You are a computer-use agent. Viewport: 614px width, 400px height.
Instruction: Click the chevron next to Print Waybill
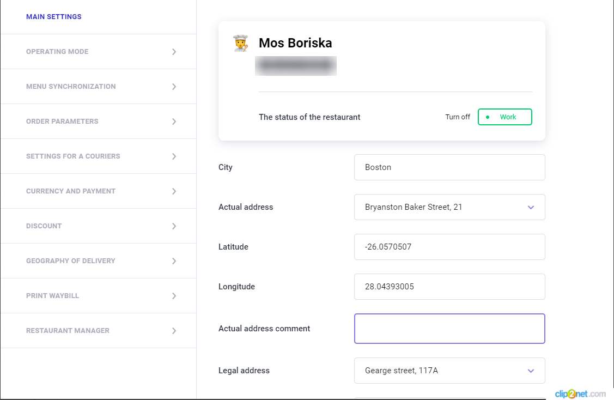click(174, 296)
